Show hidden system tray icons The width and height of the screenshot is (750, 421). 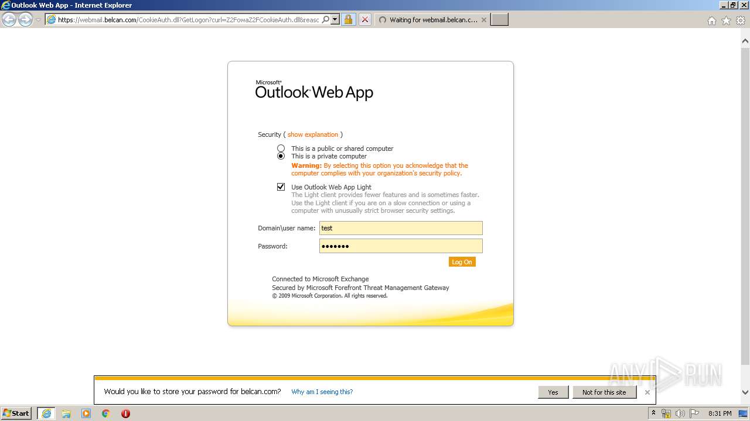654,413
